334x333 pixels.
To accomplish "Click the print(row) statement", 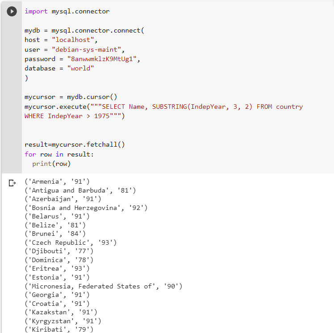I will 51,164.
